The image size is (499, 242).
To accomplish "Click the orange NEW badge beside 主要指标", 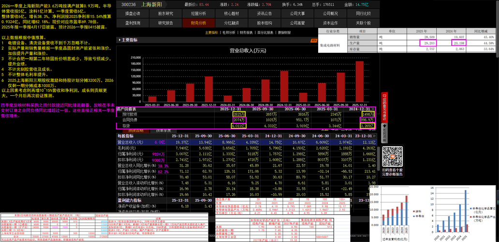I will [x=314, y=41].
